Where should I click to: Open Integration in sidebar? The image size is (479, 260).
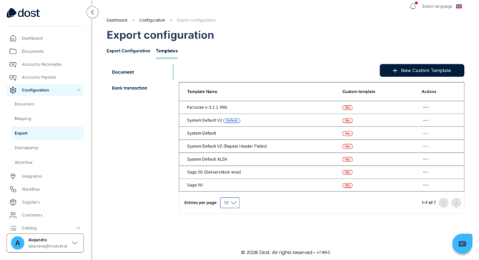pos(32,176)
